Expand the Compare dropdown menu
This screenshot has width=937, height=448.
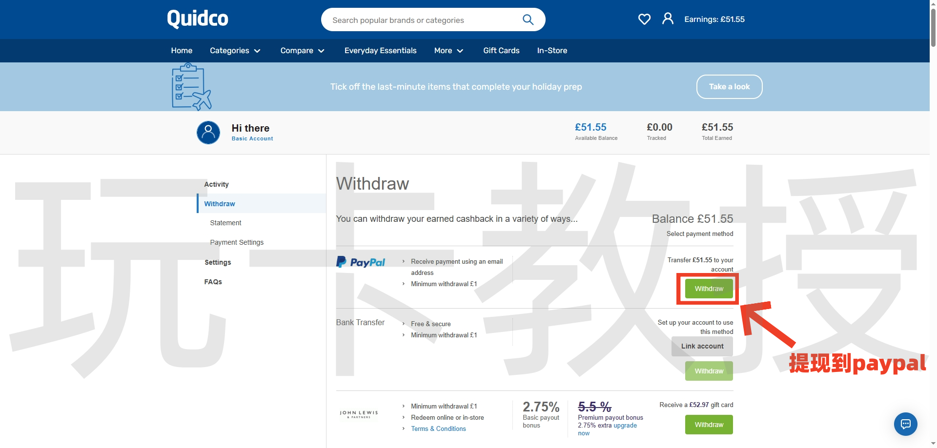(302, 51)
